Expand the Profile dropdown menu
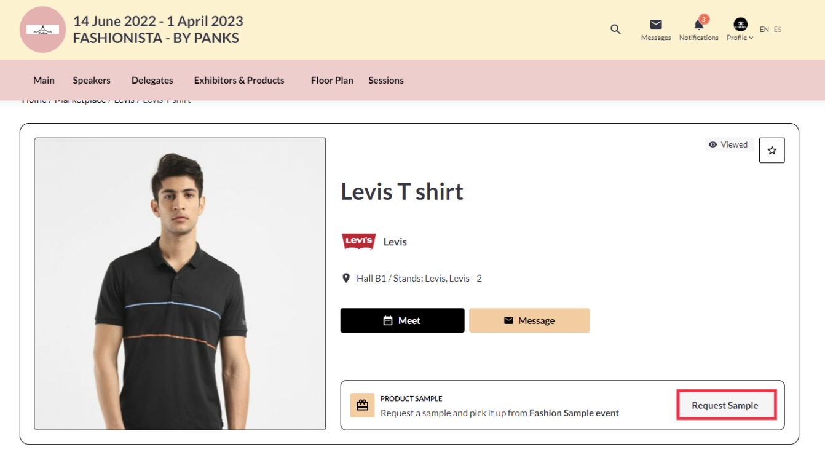The width and height of the screenshot is (825, 455). coord(740,38)
